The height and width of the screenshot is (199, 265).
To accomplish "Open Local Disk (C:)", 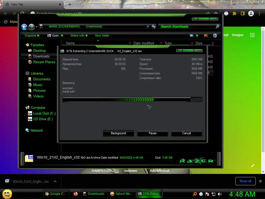I will click(42, 113).
